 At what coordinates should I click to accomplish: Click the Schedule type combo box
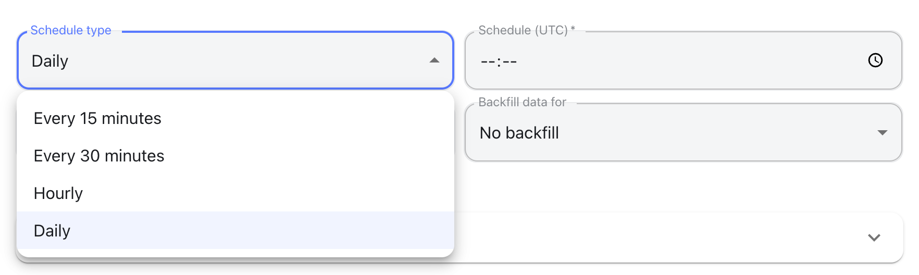tap(234, 60)
